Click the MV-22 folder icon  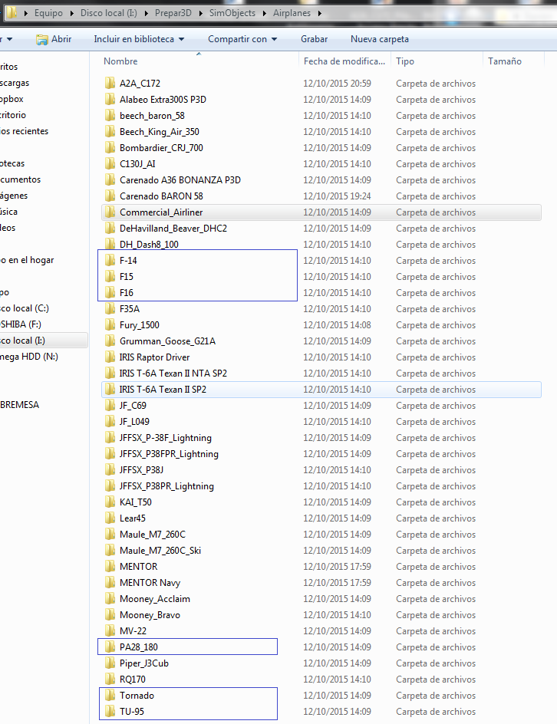coord(110,631)
